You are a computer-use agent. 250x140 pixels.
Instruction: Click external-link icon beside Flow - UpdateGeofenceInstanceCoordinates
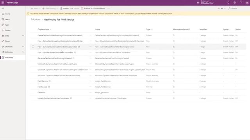click(x=75, y=52)
